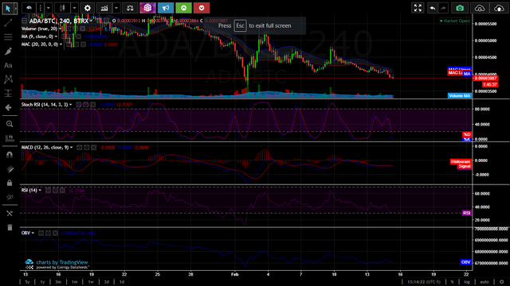Collapse the ADA/BTC legend toggle box

point(25,21)
